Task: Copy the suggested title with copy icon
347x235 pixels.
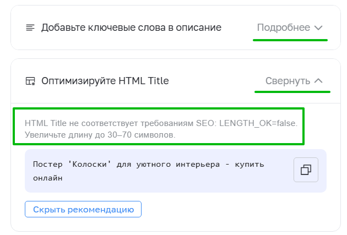Action: 306,170
